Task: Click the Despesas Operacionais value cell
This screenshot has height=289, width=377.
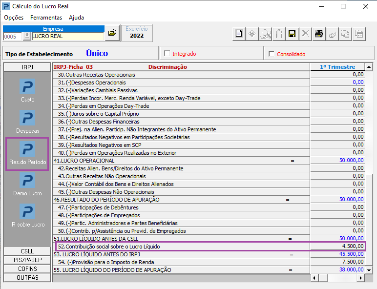Action: tap(337, 82)
